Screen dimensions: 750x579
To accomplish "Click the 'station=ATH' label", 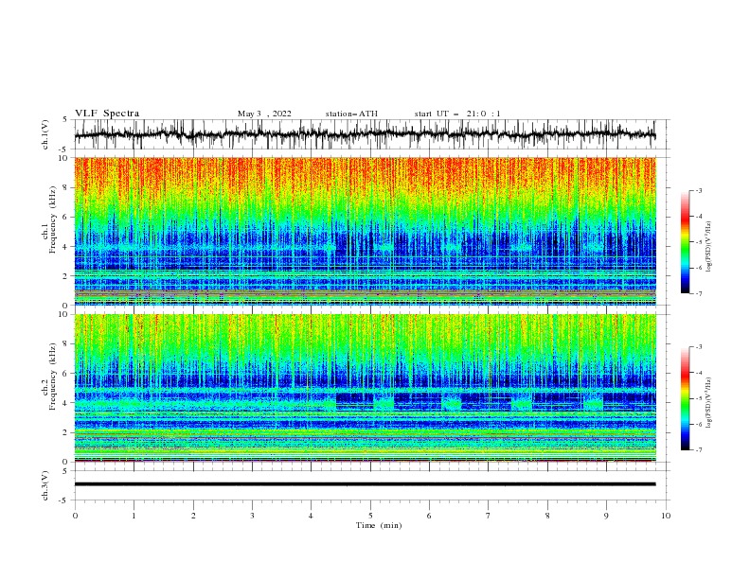I will (351, 114).
